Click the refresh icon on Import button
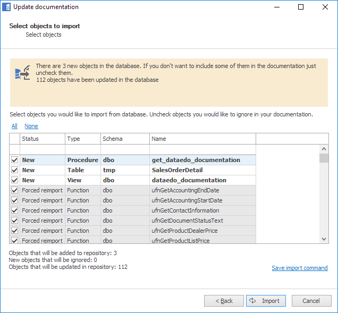 [x=252, y=301]
